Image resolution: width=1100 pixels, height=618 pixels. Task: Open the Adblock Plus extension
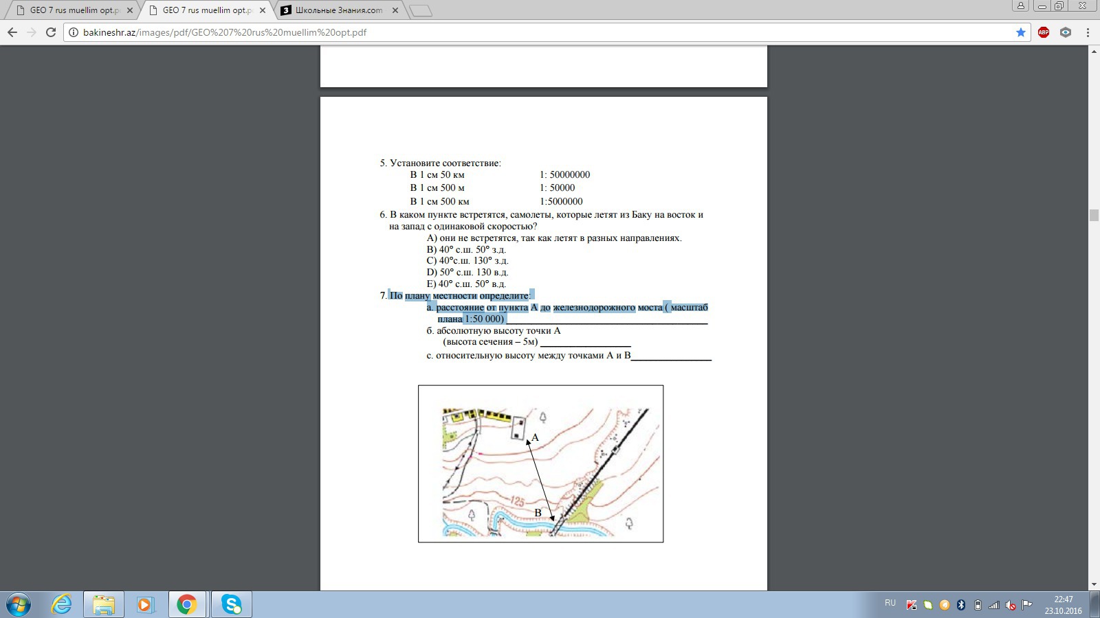click(x=1044, y=32)
